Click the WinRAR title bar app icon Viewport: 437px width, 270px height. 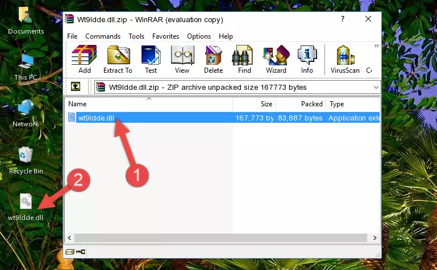[69, 19]
